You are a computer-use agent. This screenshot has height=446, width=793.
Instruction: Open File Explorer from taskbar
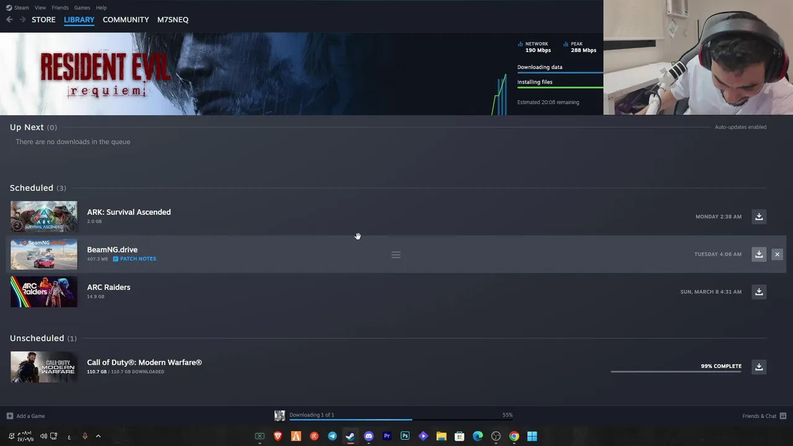[x=441, y=436]
